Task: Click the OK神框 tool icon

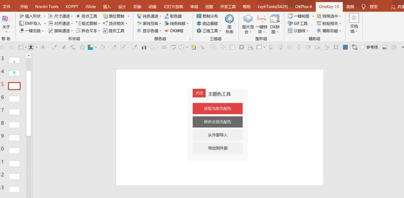Action: click(166, 31)
